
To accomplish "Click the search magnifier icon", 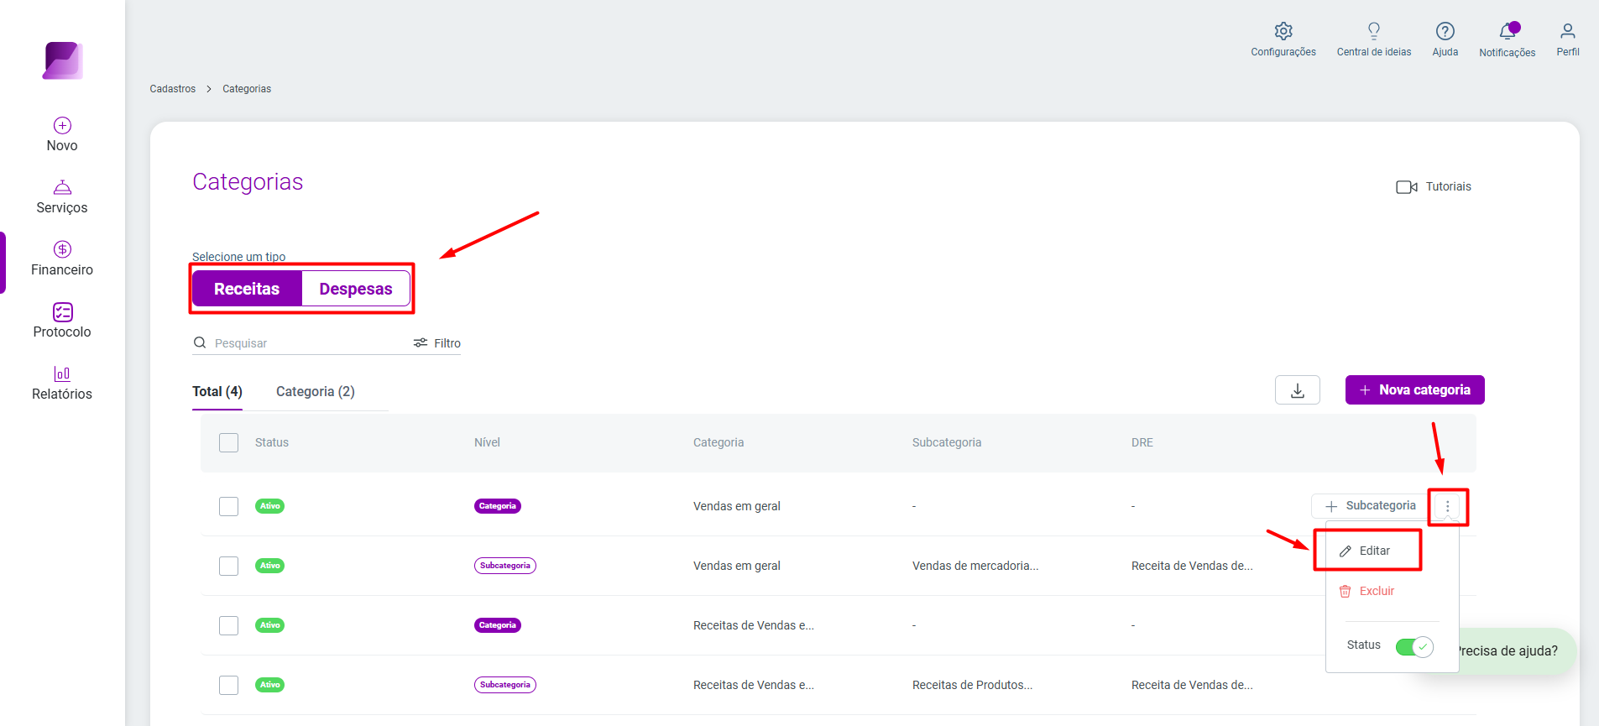I will click(200, 342).
